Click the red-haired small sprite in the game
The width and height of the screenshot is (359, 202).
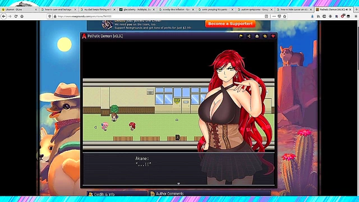tap(132, 126)
